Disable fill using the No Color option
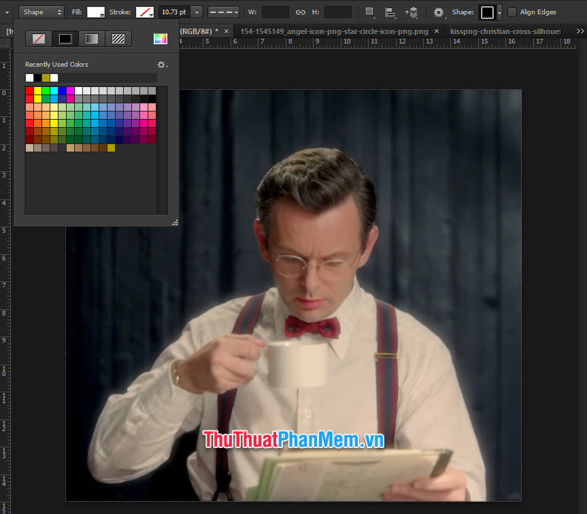This screenshot has width=587, height=514. click(38, 39)
